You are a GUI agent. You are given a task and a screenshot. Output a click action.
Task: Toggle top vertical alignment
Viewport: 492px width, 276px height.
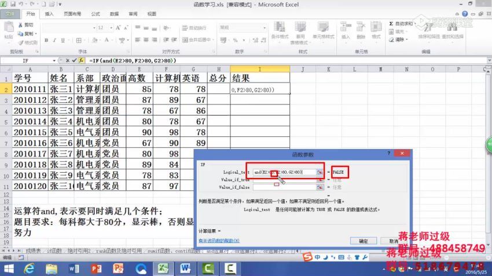pos(138,28)
